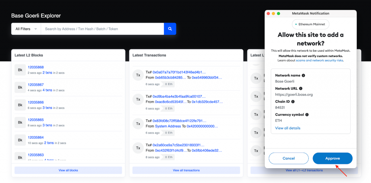Click the Latest Transactions heading
The image size is (371, 183).
click(x=149, y=55)
